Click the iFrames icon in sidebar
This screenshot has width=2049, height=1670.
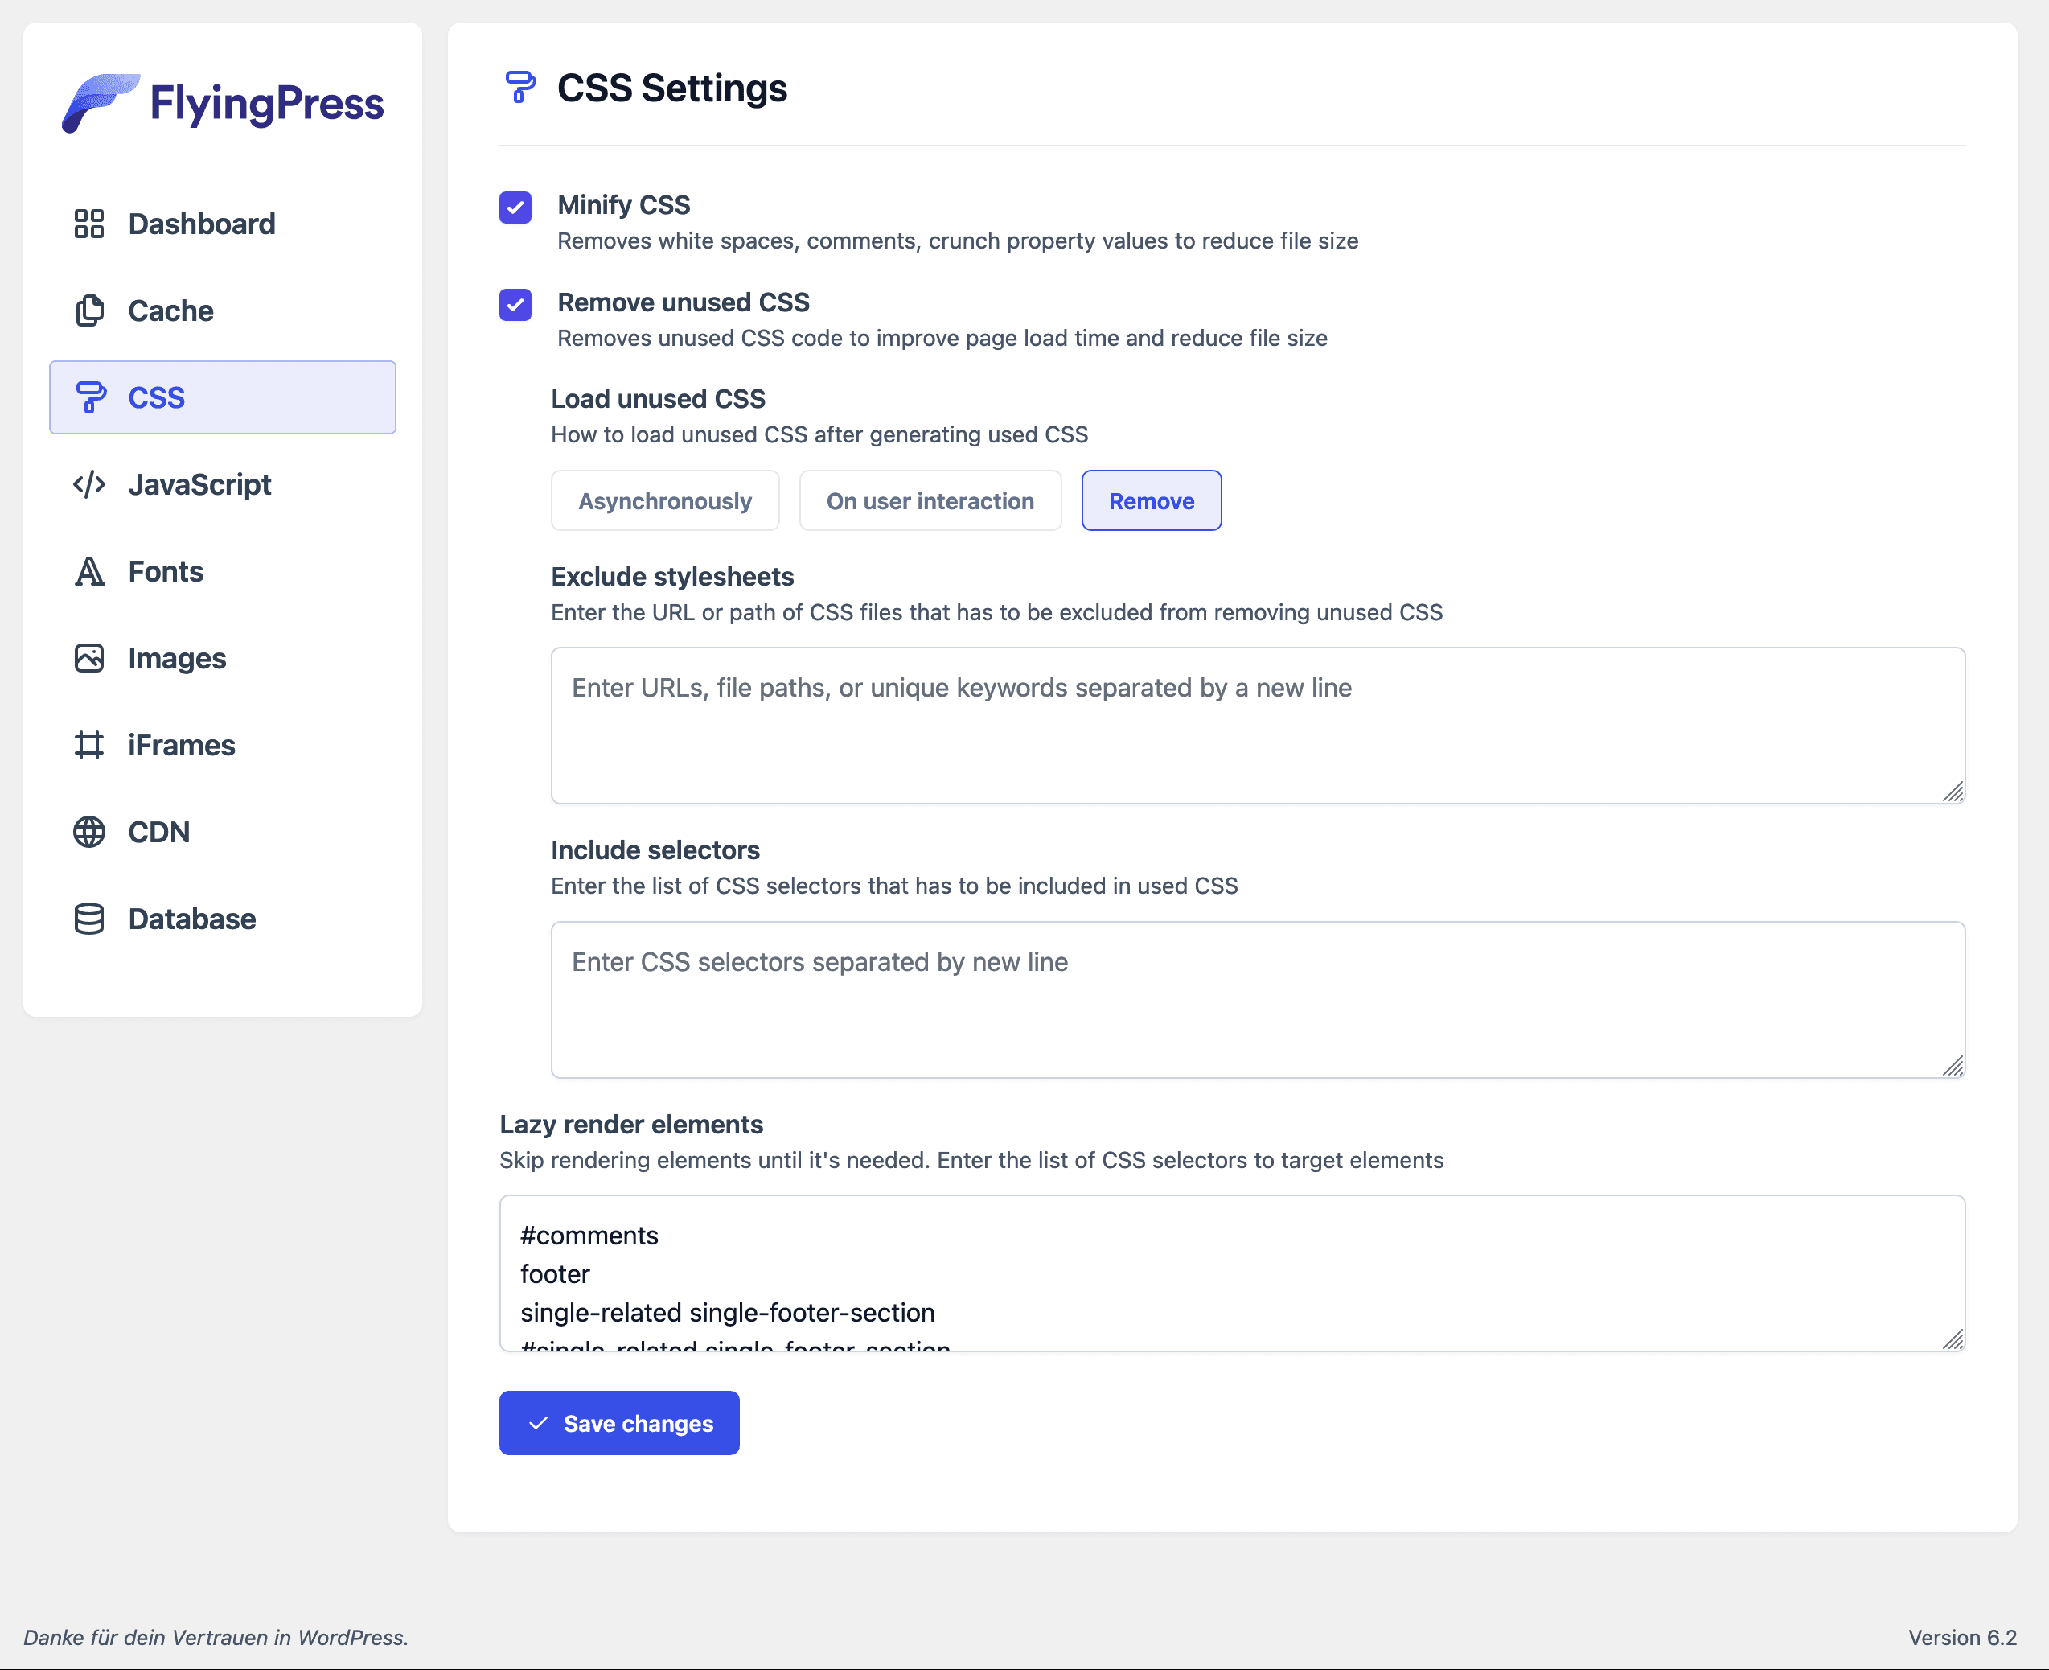click(x=87, y=746)
